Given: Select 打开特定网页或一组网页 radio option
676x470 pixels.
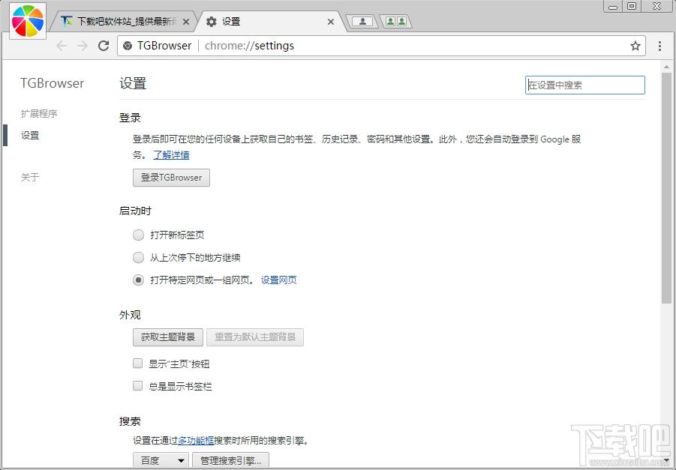Looking at the screenshot, I should click(x=138, y=280).
